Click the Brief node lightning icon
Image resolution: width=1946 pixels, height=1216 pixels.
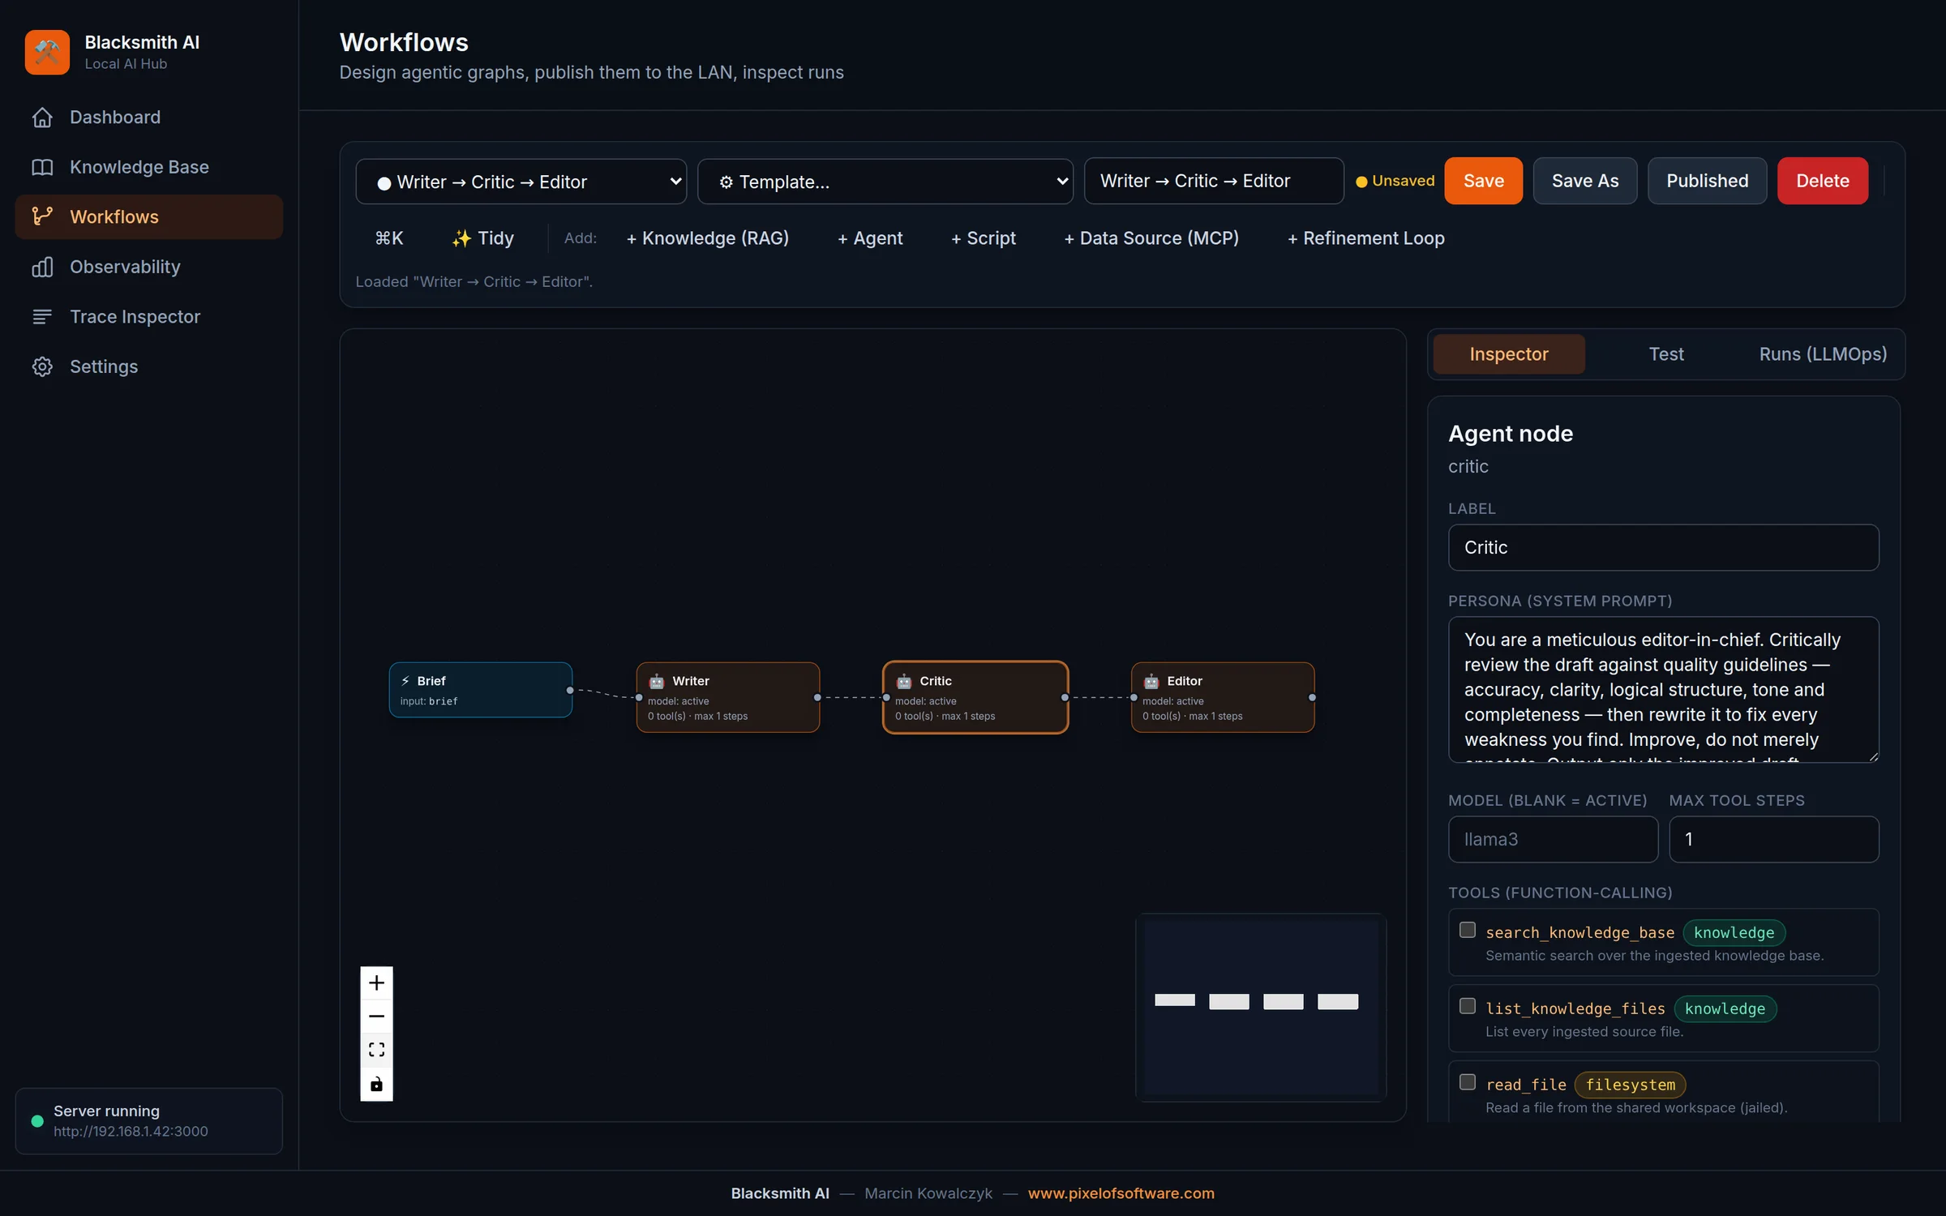405,681
